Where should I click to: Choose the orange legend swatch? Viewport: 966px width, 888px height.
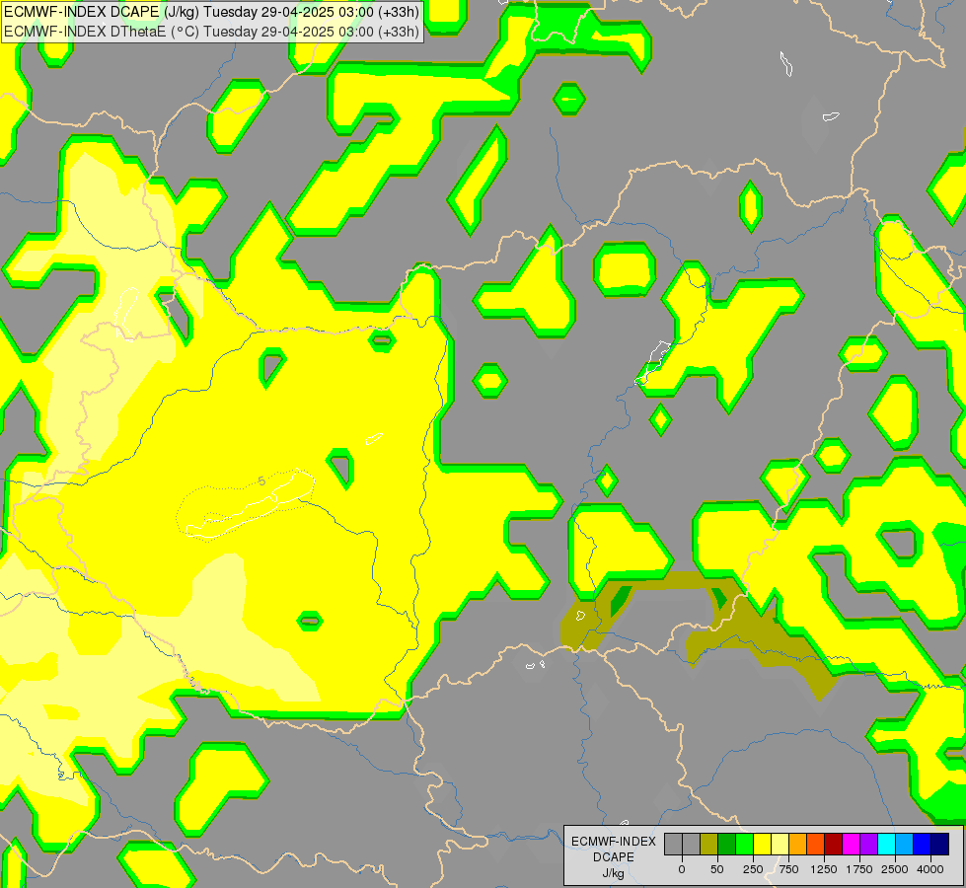[x=798, y=844]
